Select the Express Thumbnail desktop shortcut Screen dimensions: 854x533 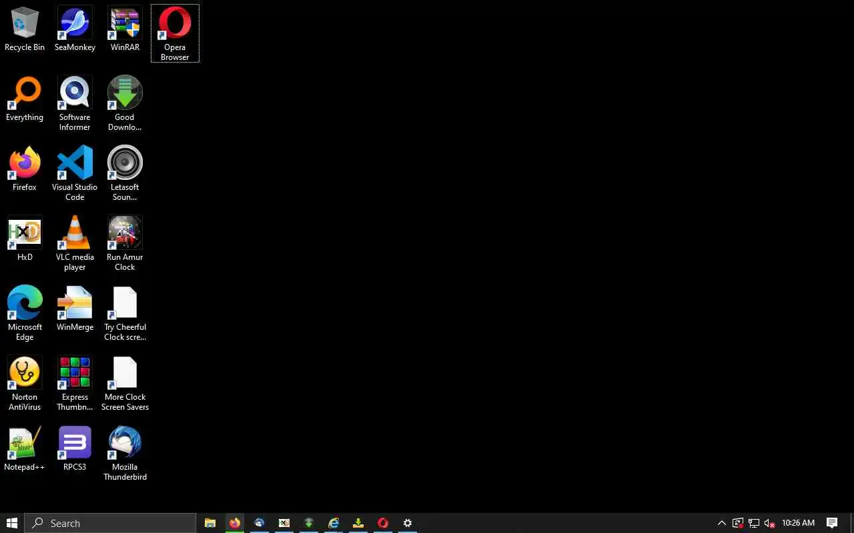click(x=75, y=384)
